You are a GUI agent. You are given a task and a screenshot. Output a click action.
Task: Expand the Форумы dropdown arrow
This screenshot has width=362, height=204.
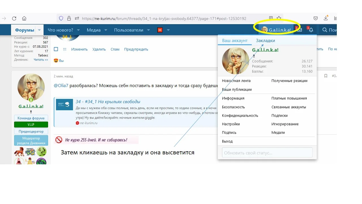[x=39, y=29]
